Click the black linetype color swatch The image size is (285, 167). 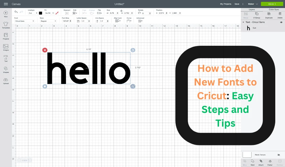pyautogui.click(x=41, y=13)
